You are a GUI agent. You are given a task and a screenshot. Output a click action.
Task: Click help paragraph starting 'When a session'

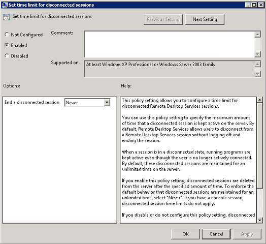tap(187, 161)
